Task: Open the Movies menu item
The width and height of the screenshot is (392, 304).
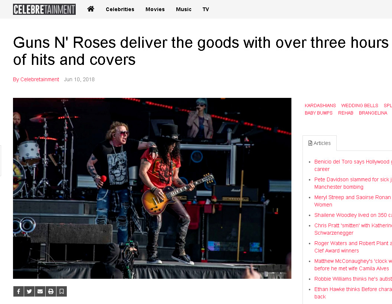Action: [x=155, y=9]
